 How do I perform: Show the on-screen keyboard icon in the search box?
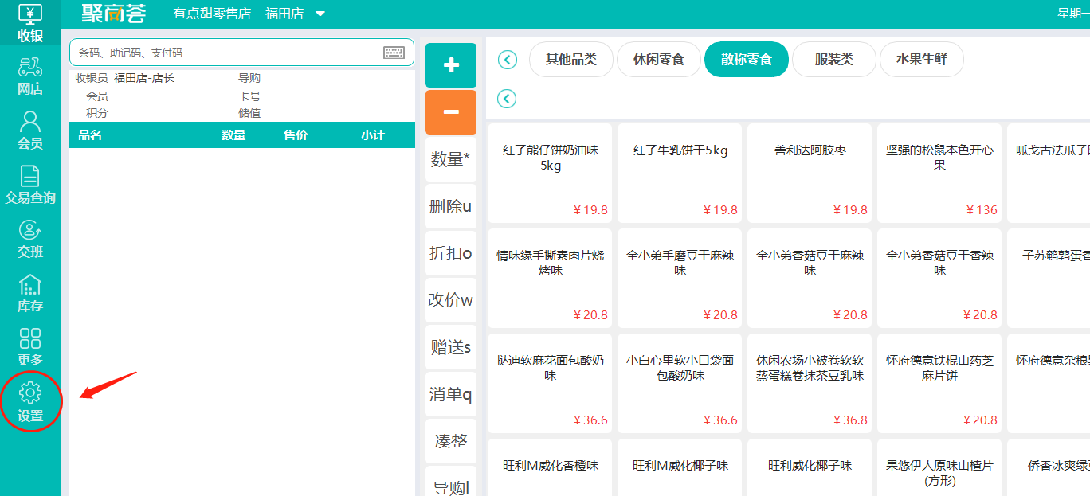pyautogui.click(x=394, y=53)
